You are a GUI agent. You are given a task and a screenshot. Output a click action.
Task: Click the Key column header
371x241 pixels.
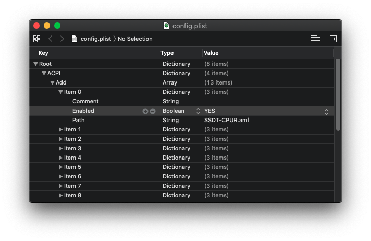(x=44, y=53)
